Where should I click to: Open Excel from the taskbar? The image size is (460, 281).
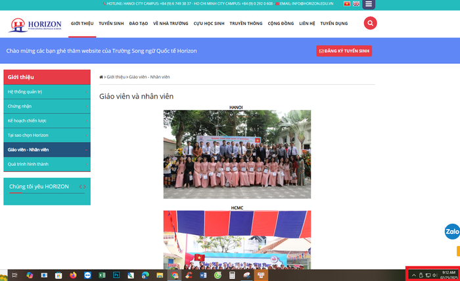[x=102, y=274]
